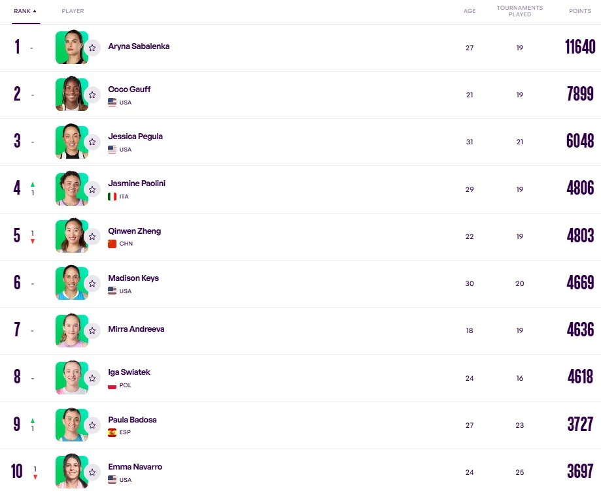Click the favorite star beside Jasmine Paolini

[x=92, y=189]
